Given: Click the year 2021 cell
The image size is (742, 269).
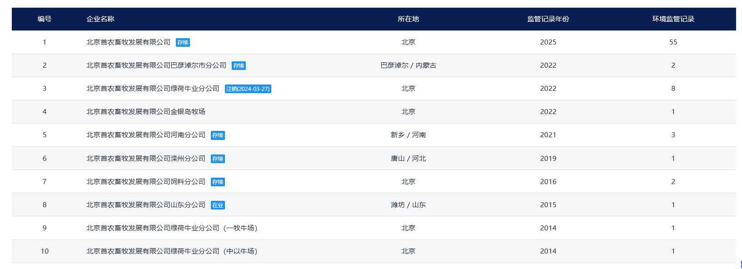Looking at the screenshot, I should pyautogui.click(x=548, y=135).
